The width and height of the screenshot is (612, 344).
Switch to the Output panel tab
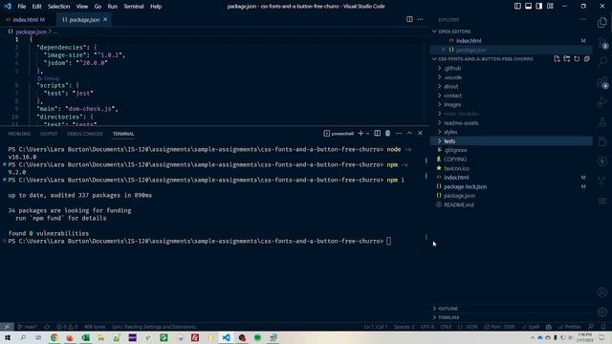tap(49, 134)
